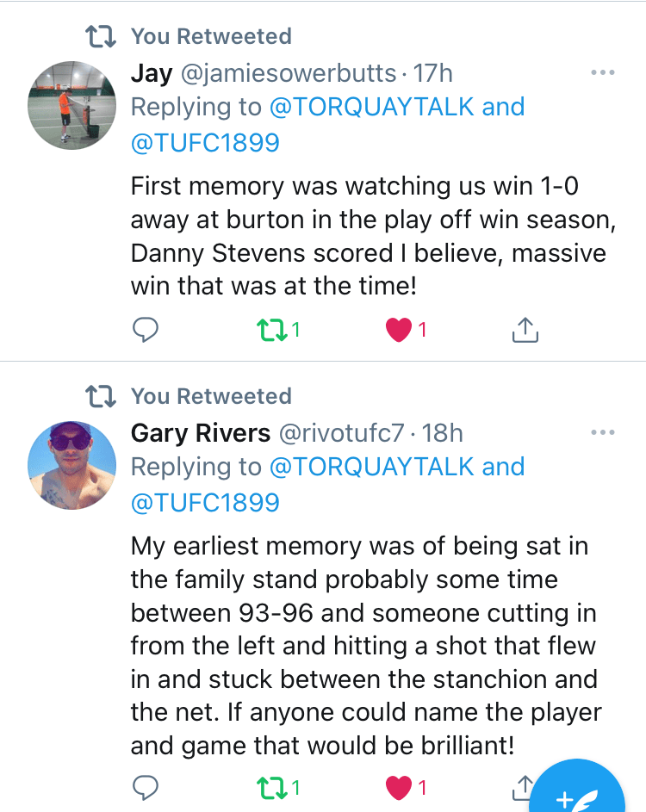The image size is (646, 812).
Task: Open the @jamiesowerbutts handle
Action: [288, 73]
